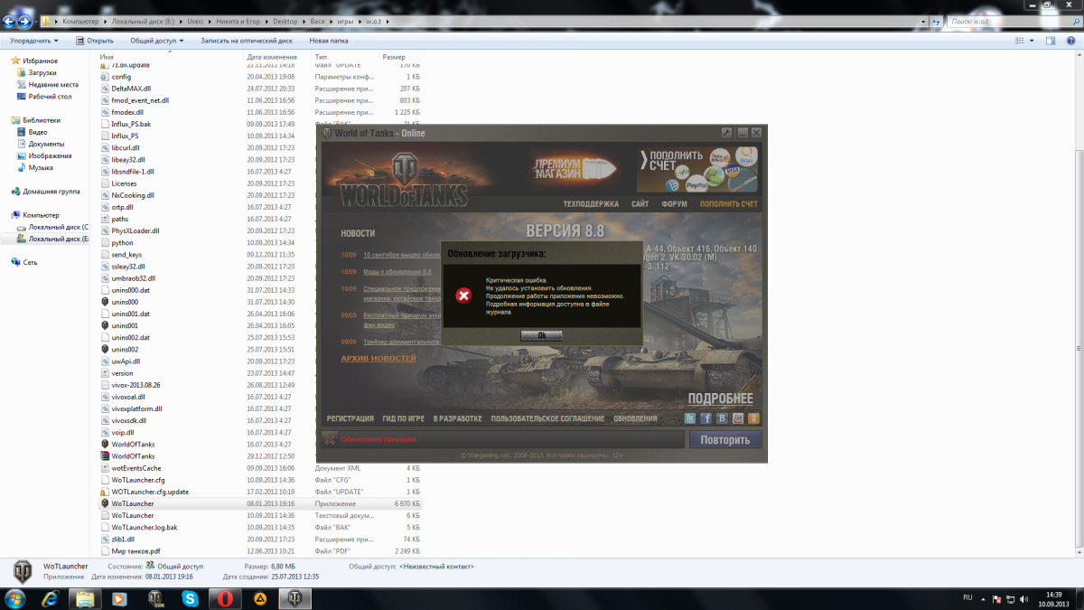Open РЕГИСТРАЦИЯ in the launcher footer
The image size is (1084, 610).
click(350, 419)
